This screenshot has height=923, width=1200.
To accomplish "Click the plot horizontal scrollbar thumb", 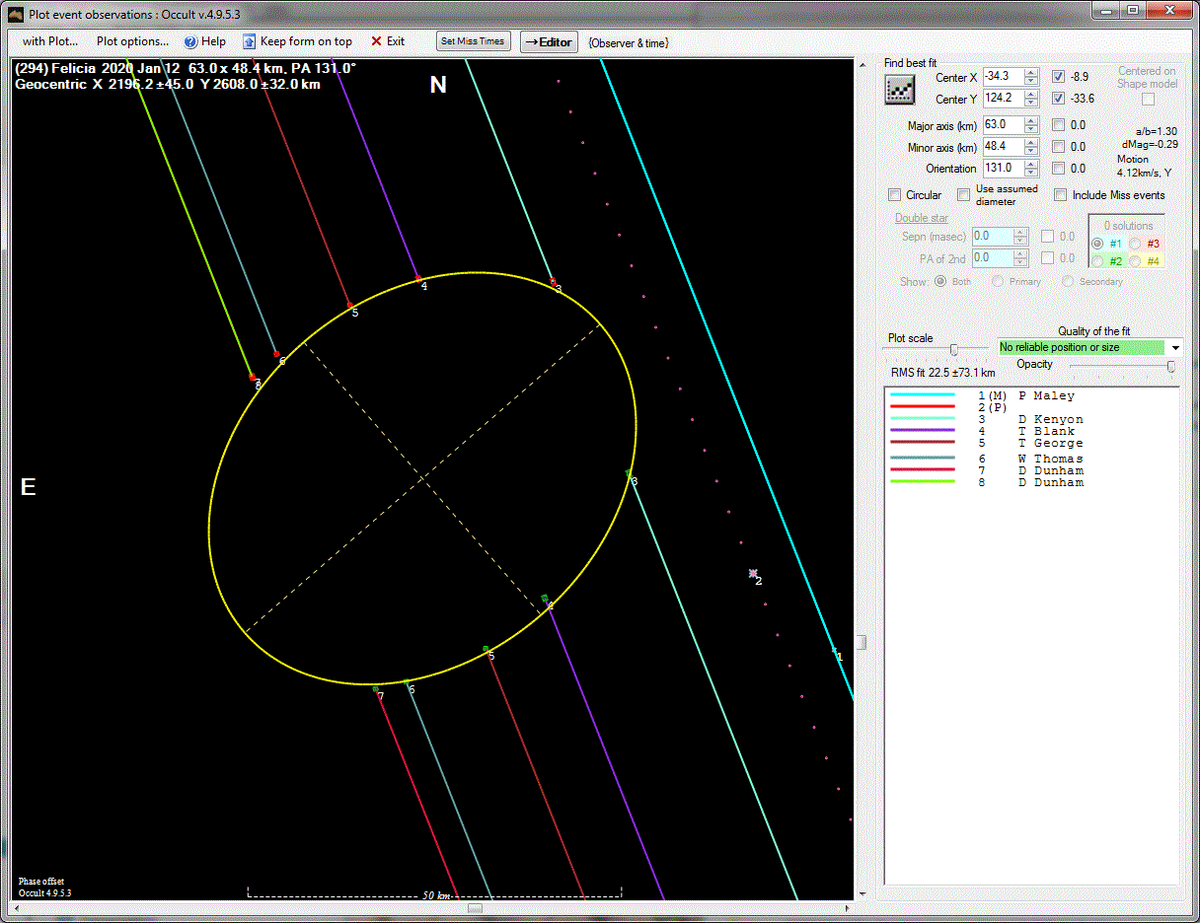I will (475, 908).
